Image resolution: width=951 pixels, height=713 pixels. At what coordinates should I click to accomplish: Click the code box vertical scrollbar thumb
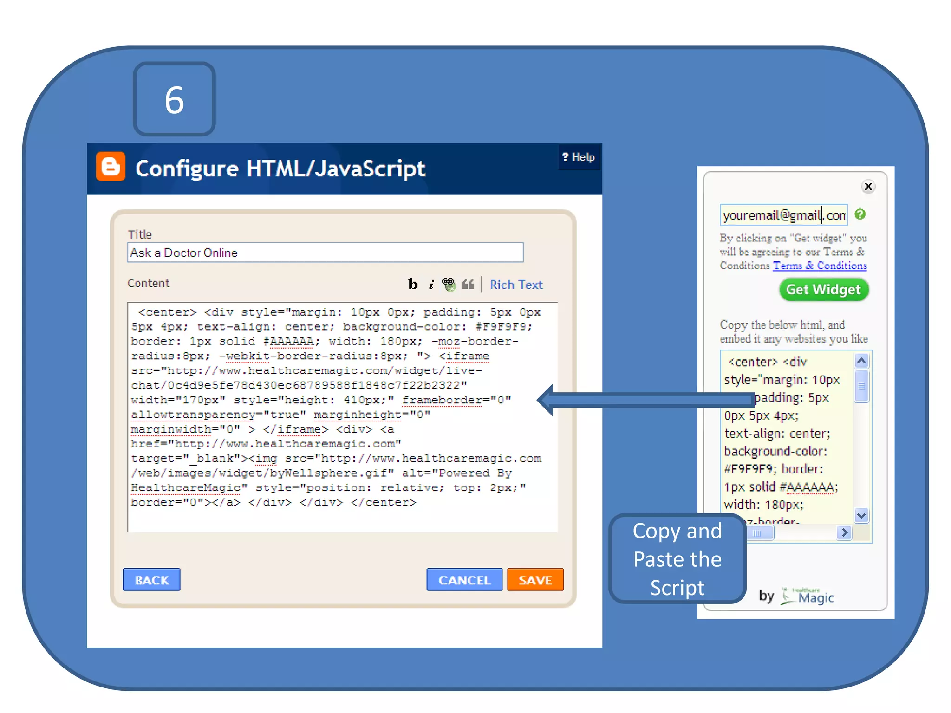pyautogui.click(x=861, y=386)
